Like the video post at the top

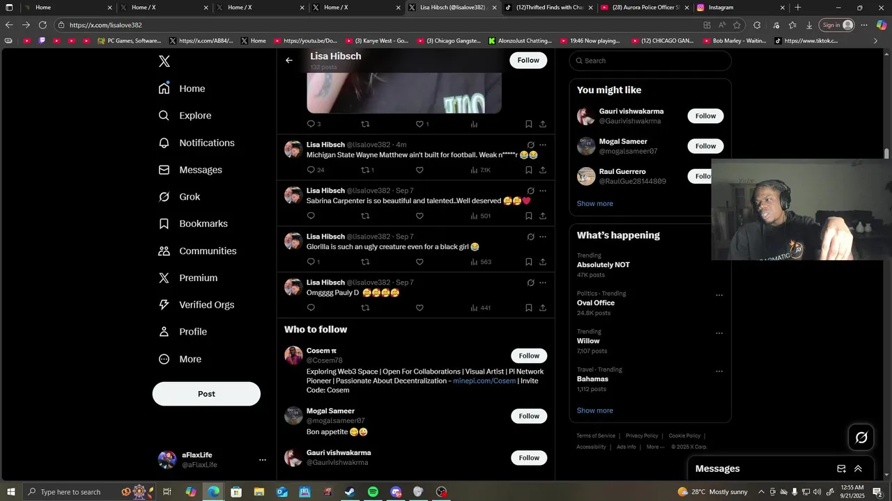pos(420,124)
